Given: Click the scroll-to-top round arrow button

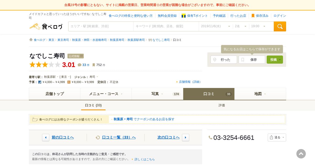Looking at the screenshot, I should click(301, 154).
